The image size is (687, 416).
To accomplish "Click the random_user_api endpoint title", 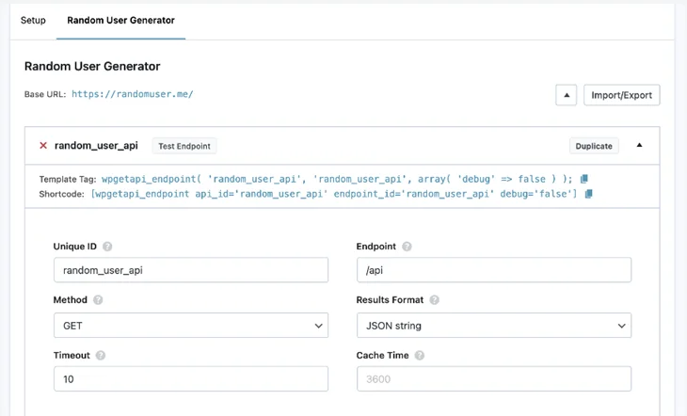I will [x=96, y=146].
